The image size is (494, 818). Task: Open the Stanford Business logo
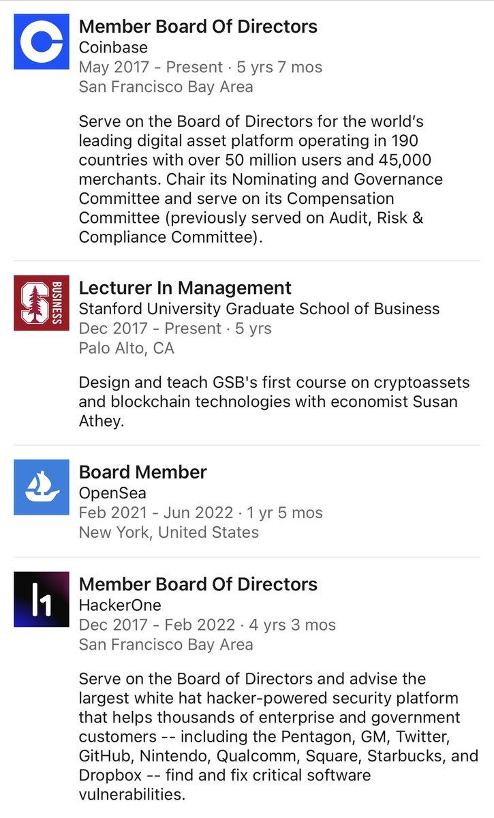42,303
